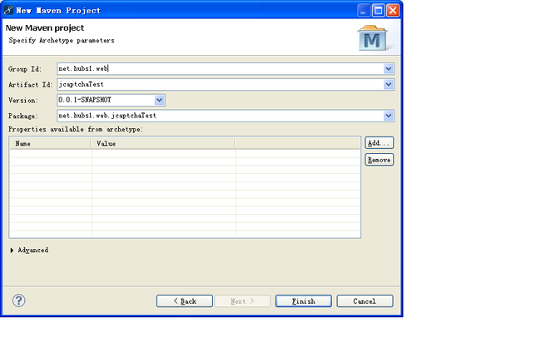
Task: Click Finish to create the project
Action: (x=304, y=301)
